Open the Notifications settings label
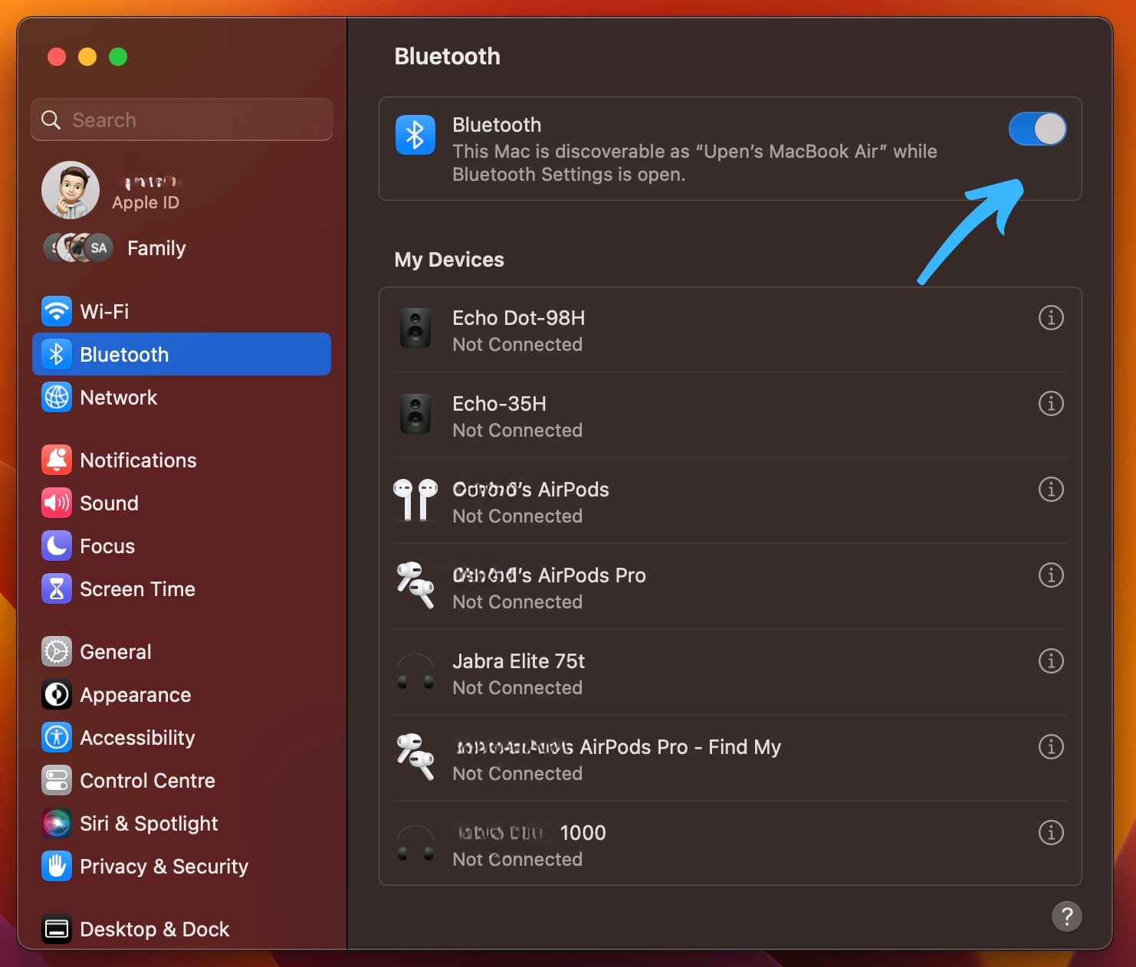The height and width of the screenshot is (967, 1136). [x=139, y=461]
